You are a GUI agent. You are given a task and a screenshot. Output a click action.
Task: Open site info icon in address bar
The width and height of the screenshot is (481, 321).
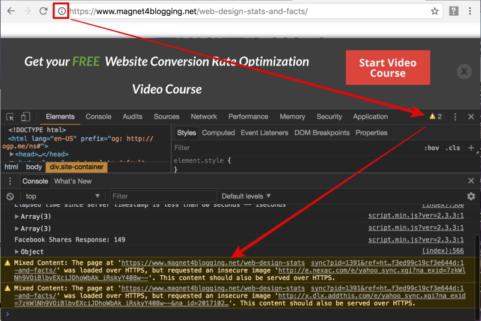[x=62, y=11]
